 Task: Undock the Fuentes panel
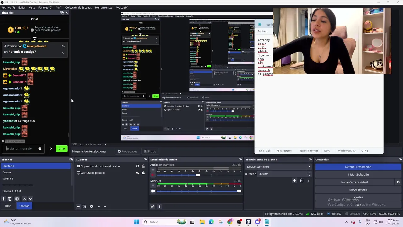tap(145, 160)
